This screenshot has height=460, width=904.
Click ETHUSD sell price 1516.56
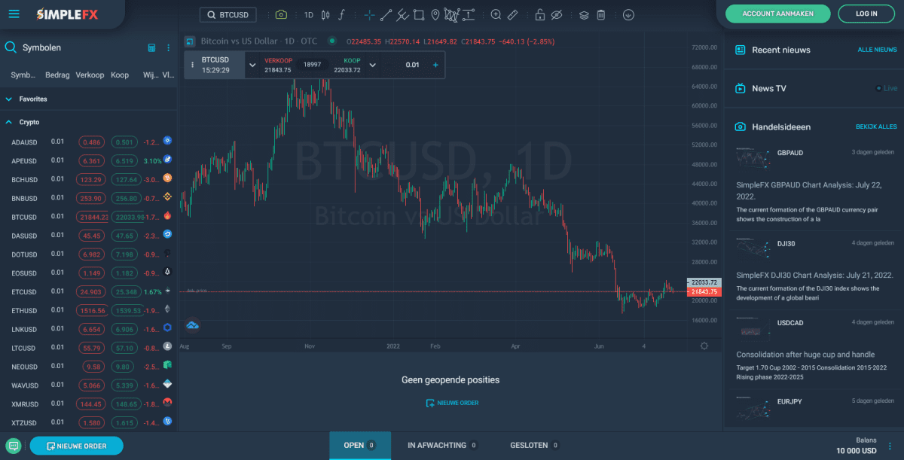(x=93, y=310)
